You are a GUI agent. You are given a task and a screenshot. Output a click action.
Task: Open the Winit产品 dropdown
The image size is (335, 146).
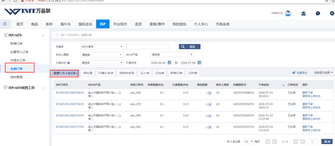point(172,55)
